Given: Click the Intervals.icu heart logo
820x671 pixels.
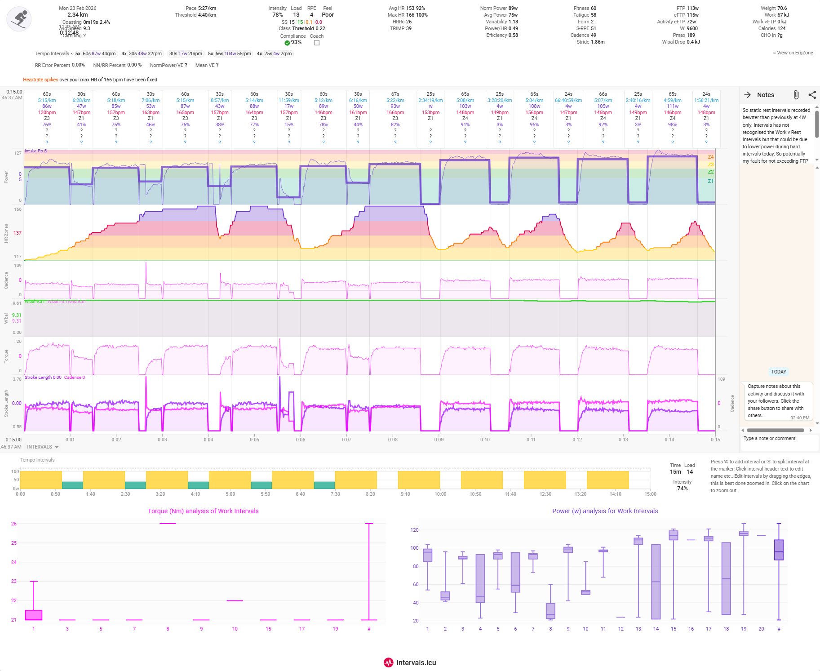Looking at the screenshot, I should 388,662.
